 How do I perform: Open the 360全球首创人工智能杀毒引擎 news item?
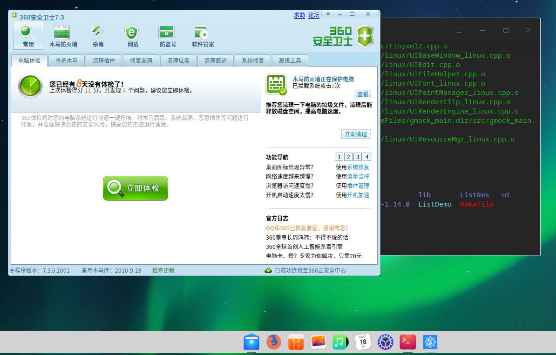(304, 247)
